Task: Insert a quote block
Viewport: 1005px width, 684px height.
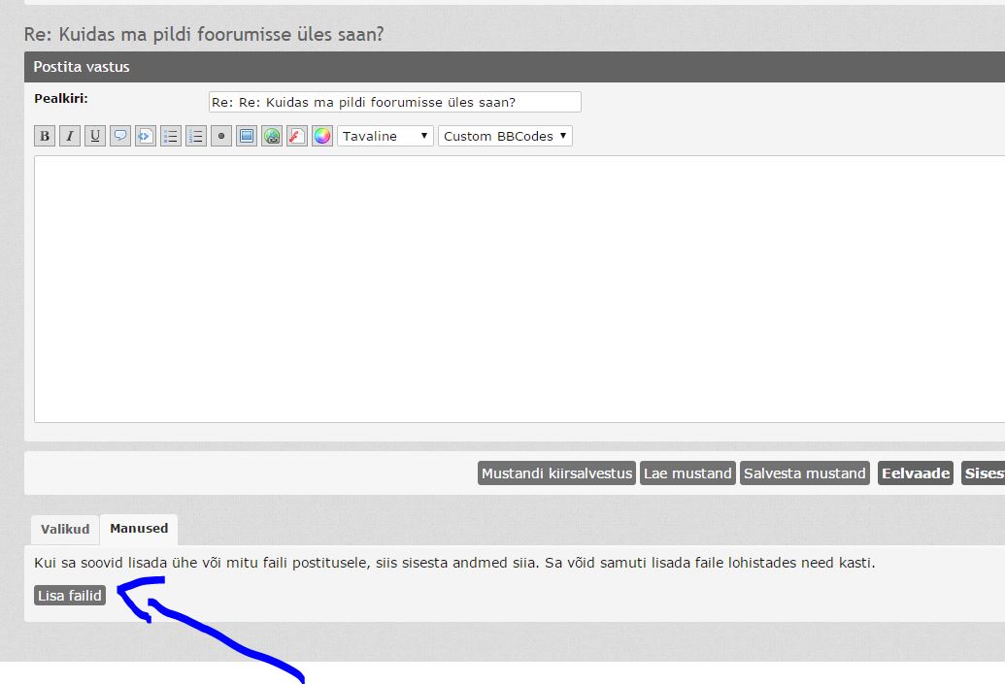Action: pos(120,136)
